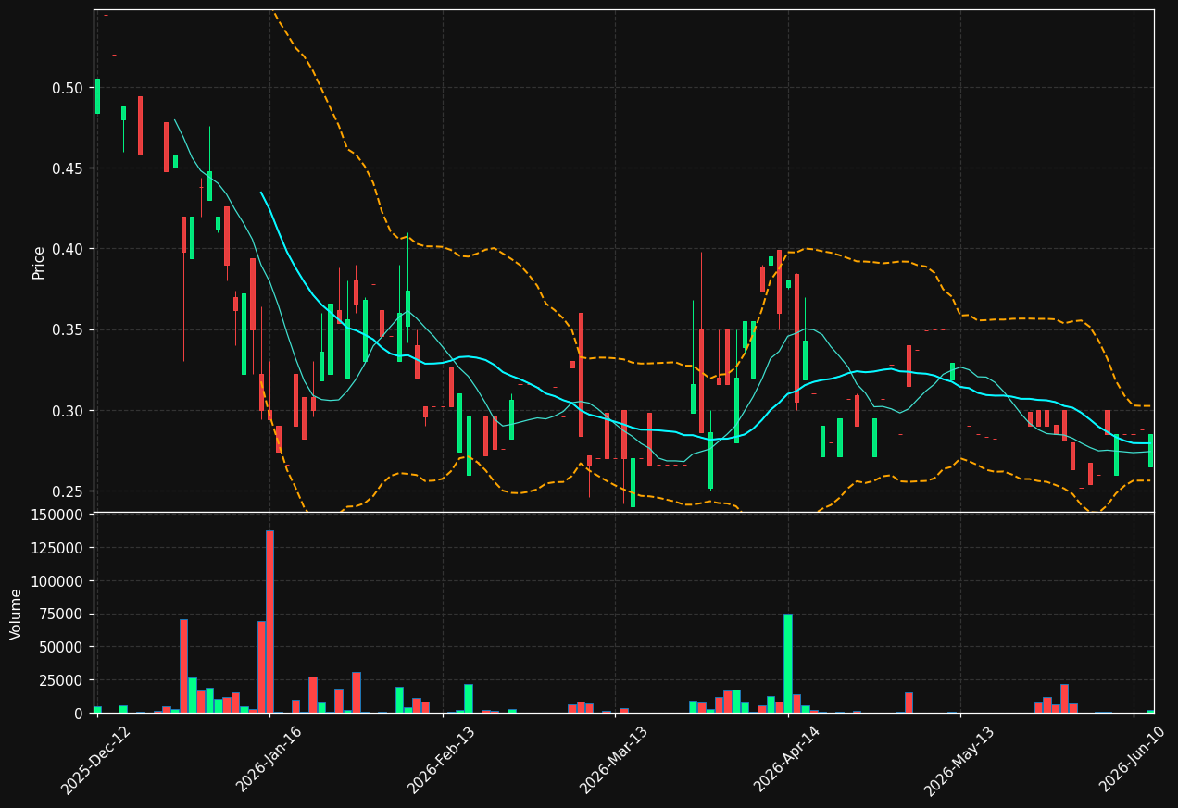Click the "Volume" axis label
1178x808 pixels.
[16, 614]
